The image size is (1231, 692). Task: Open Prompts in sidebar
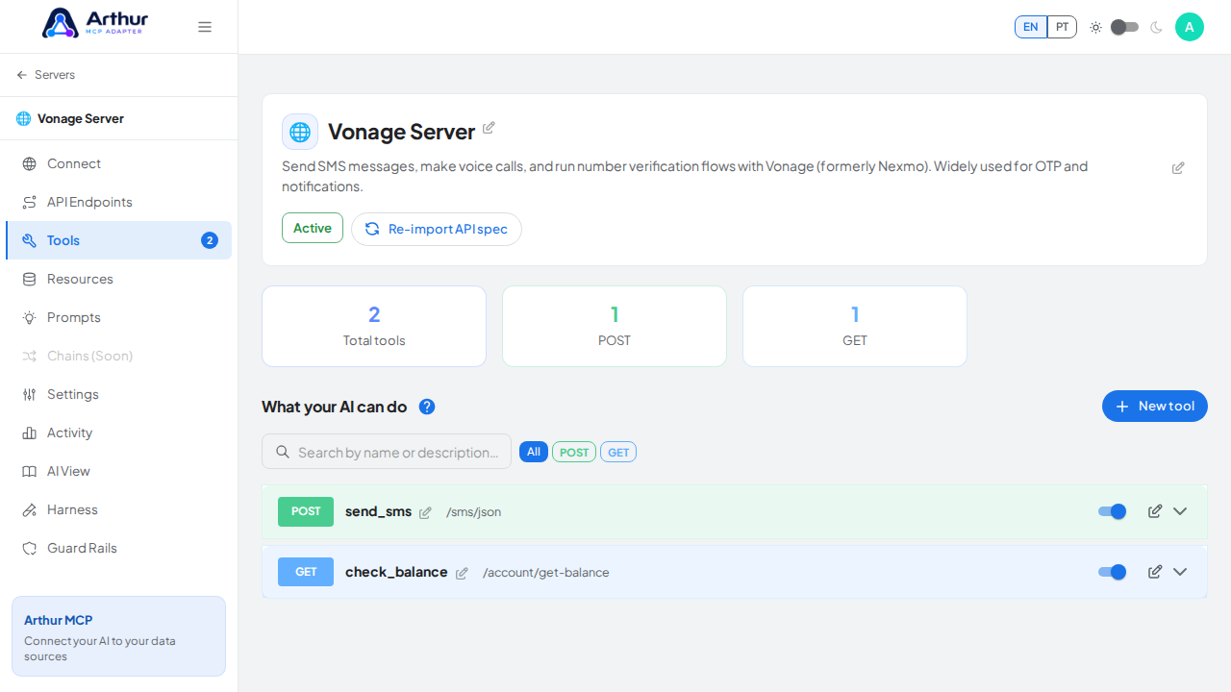point(118,317)
